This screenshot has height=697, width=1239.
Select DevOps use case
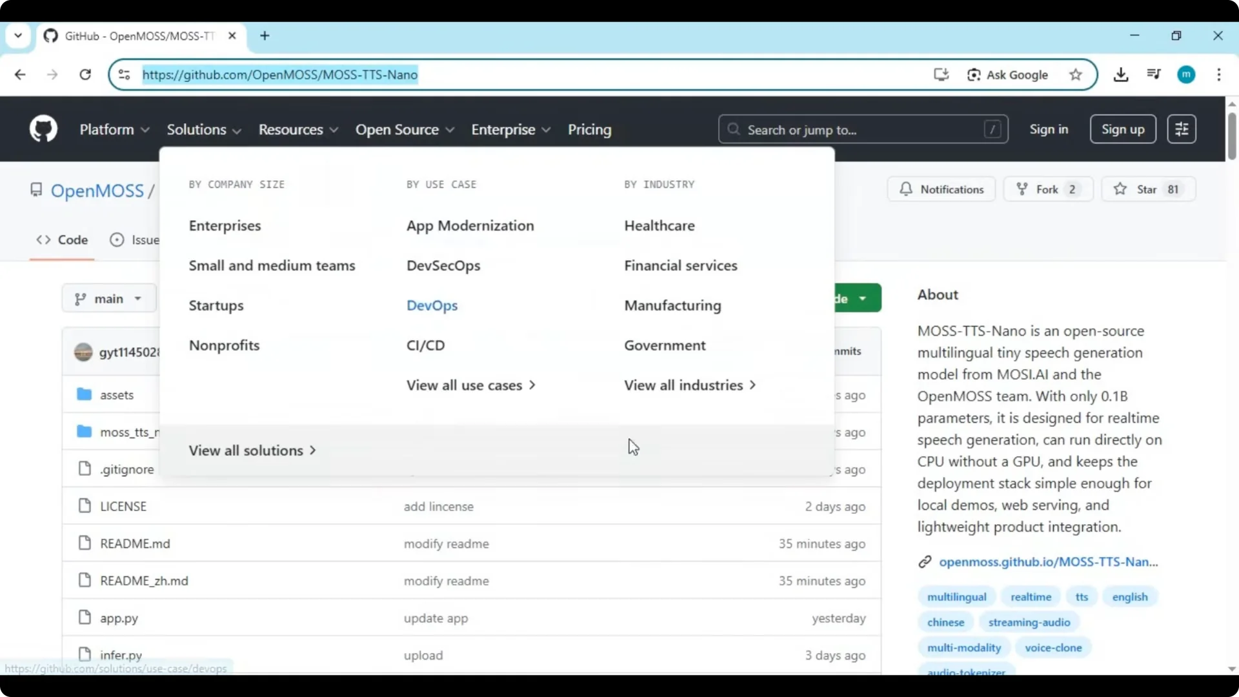pos(432,305)
